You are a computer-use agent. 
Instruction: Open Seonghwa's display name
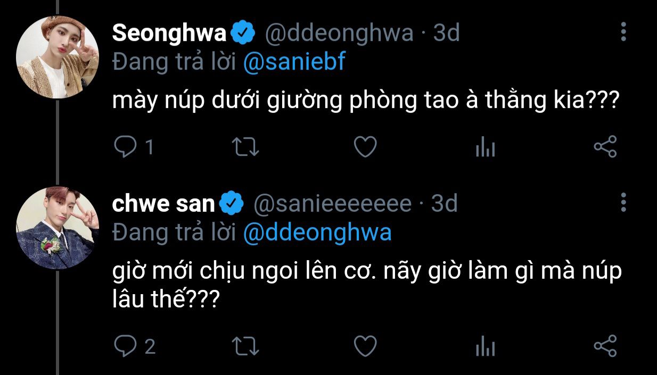[169, 34]
